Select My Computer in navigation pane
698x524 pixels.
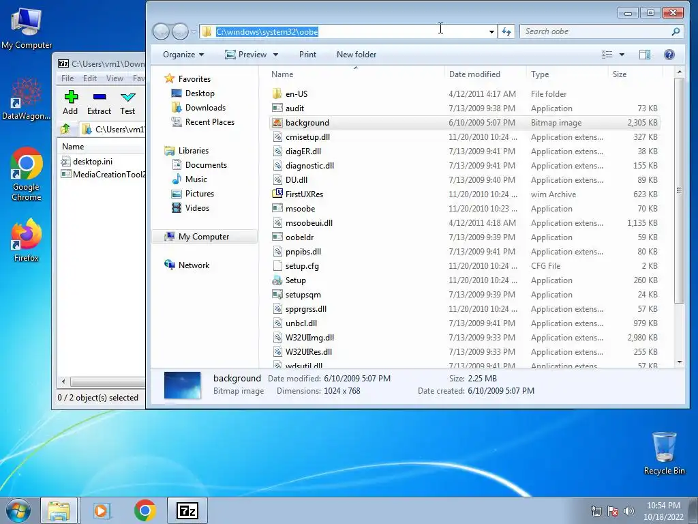click(204, 237)
